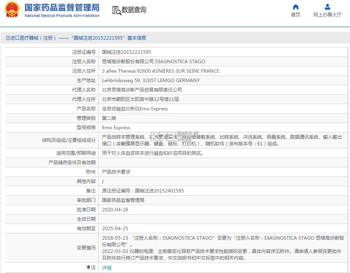The image size is (350, 273).
Task: Click the 产品名称 row label
Action: pos(86,109)
